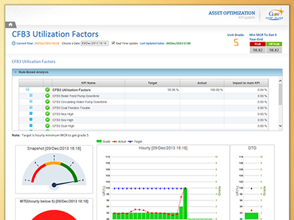Click the MTD hourly below 5 title
Viewport: 294px width, 220px height.
(x=54, y=201)
